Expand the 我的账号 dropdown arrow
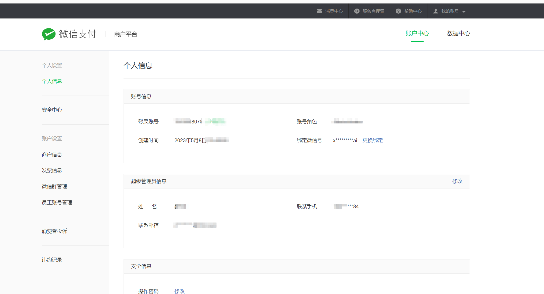The width and height of the screenshot is (544, 294). [x=464, y=12]
